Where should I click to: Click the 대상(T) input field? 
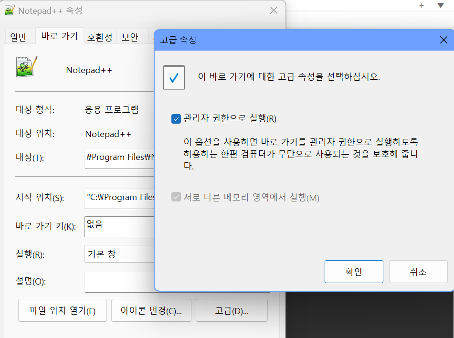point(119,158)
